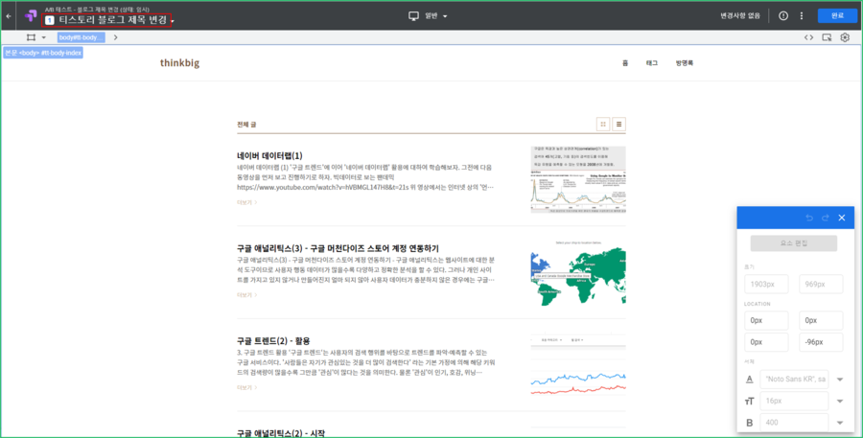This screenshot has height=438, width=863.
Task: Click '더보기' under 네이버 데이터랩(1)
Action: [246, 202]
